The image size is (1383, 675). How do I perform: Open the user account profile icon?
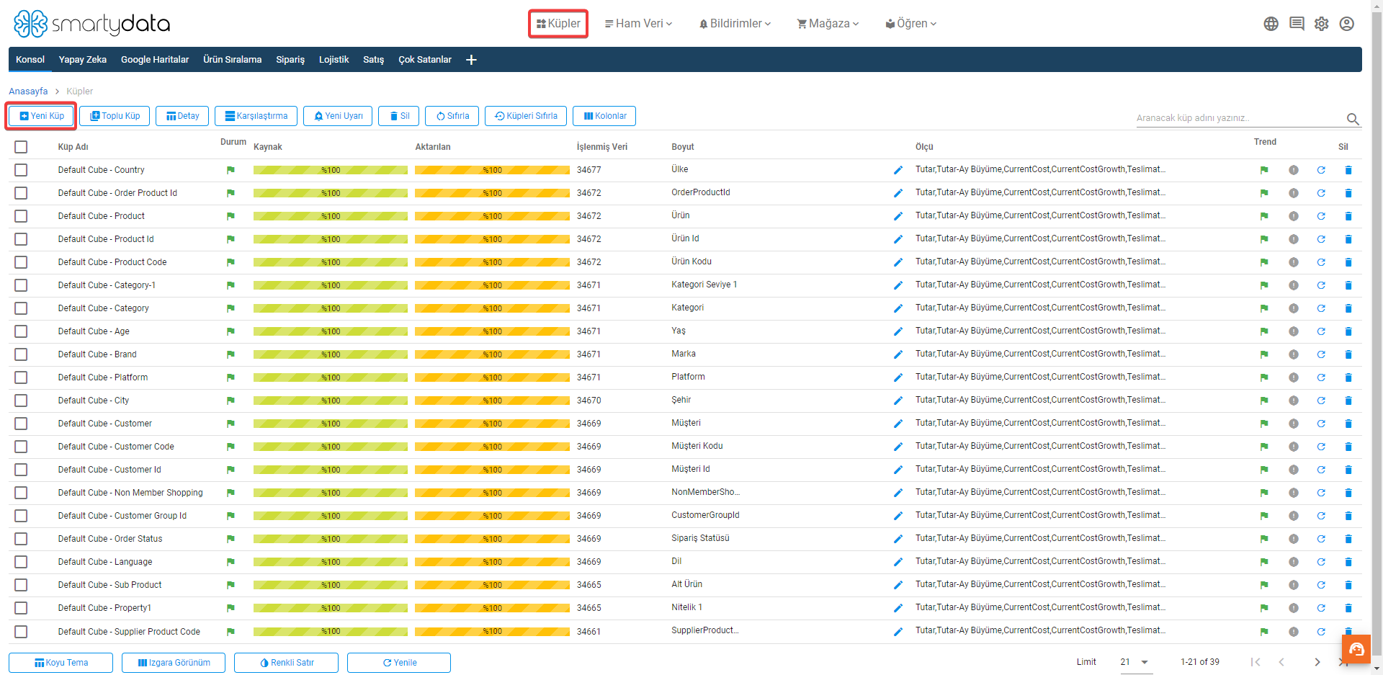pyautogui.click(x=1347, y=24)
